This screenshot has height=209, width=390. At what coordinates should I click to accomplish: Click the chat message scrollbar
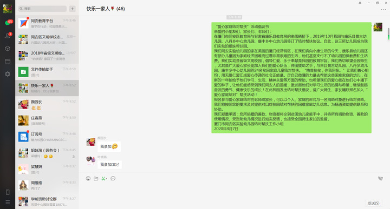pyautogui.click(x=388, y=33)
